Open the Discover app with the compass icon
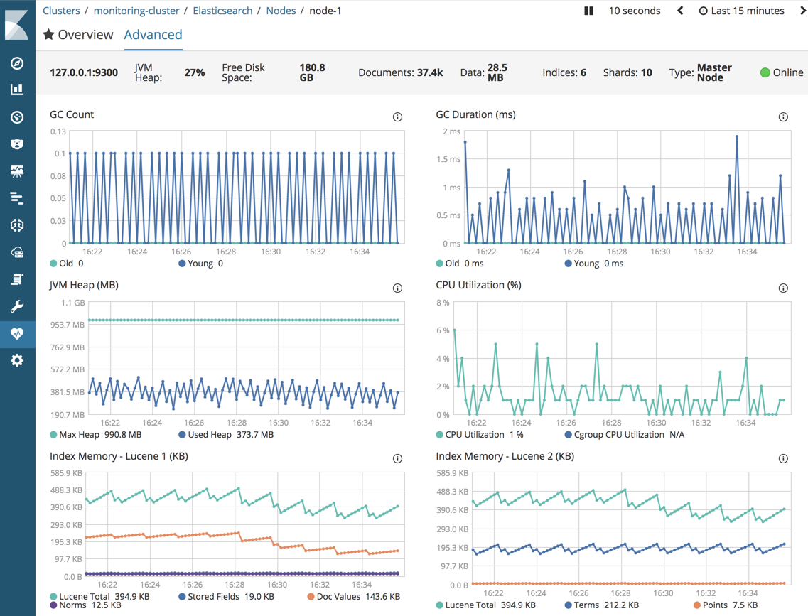The width and height of the screenshot is (808, 616). 17,63
